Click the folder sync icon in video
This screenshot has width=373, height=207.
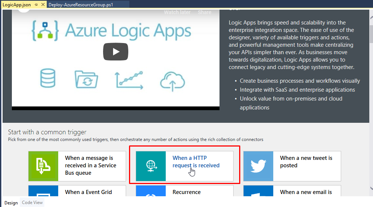(x=86, y=79)
